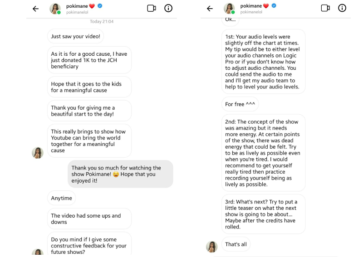The height and width of the screenshot is (257, 363).
Task: Open conversation info in right chat header
Action: tap(342, 8)
